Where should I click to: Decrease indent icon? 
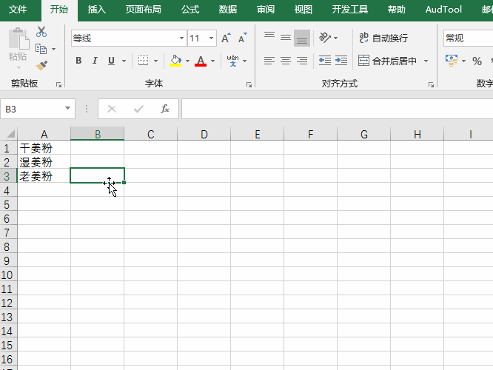point(325,61)
